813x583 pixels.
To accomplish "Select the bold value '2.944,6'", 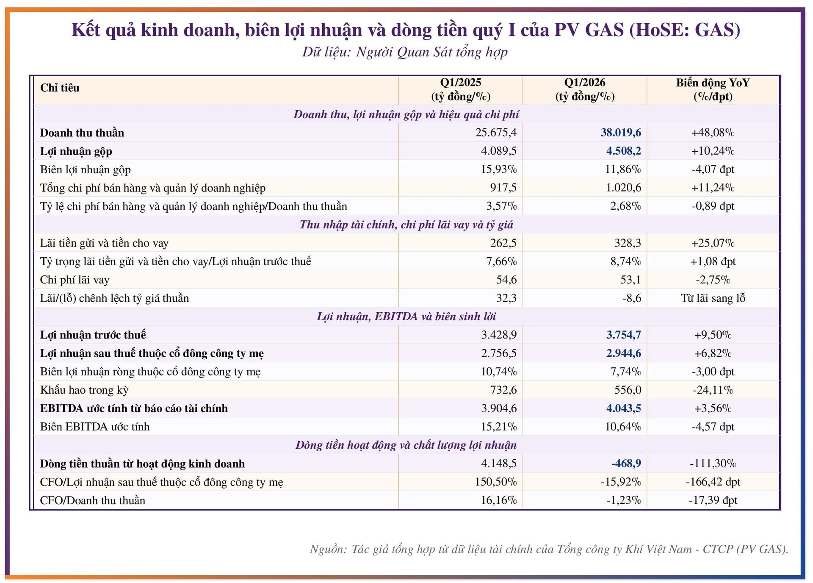I will pyautogui.click(x=624, y=353).
